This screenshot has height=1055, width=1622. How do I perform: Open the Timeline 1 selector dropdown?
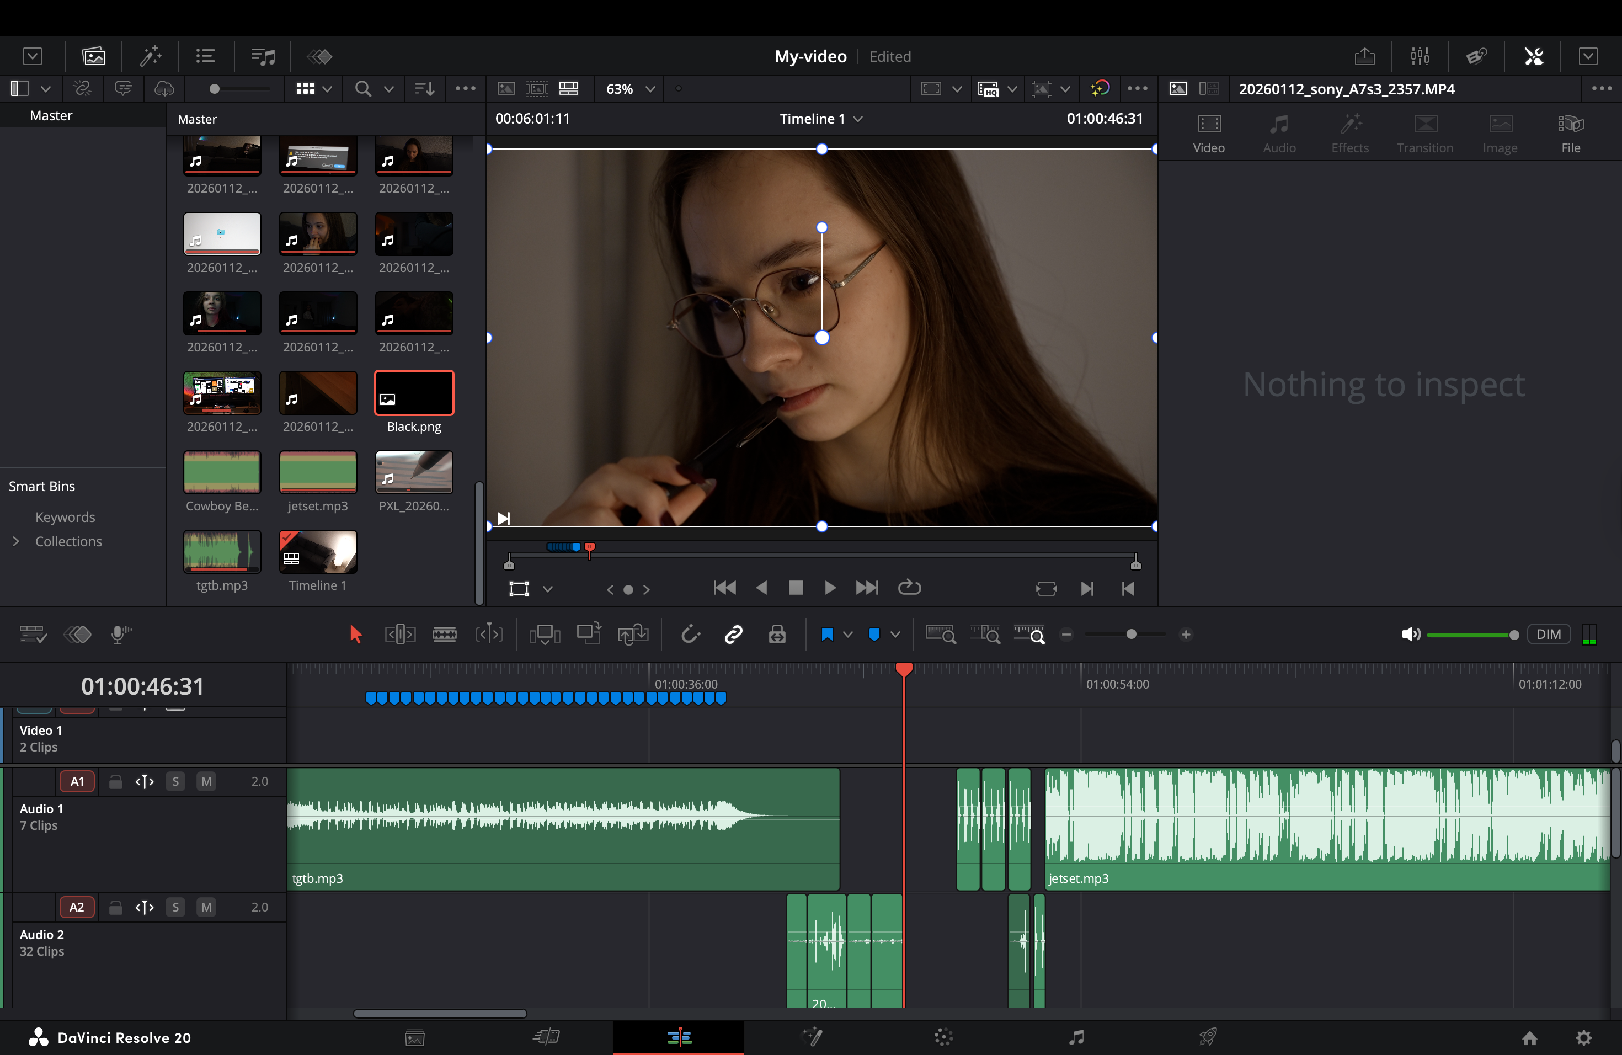pyautogui.click(x=821, y=118)
